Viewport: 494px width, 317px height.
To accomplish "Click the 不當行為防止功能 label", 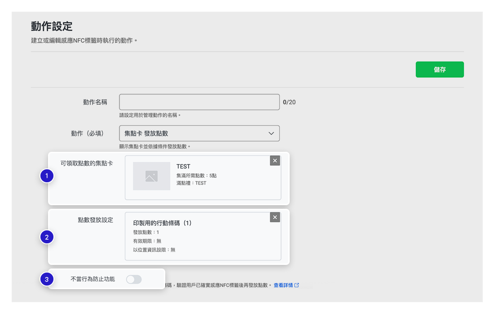I will (93, 279).
